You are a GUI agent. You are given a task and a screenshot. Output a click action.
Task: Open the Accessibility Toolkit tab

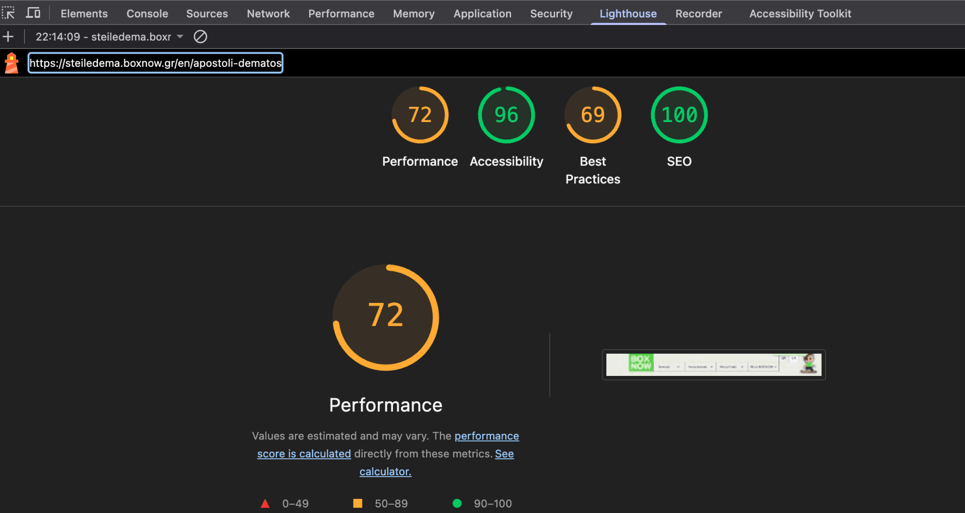click(800, 14)
